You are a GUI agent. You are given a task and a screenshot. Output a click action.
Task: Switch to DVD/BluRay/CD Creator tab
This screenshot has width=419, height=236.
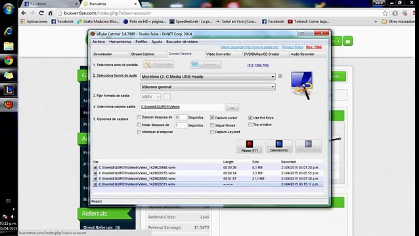tap(265, 54)
